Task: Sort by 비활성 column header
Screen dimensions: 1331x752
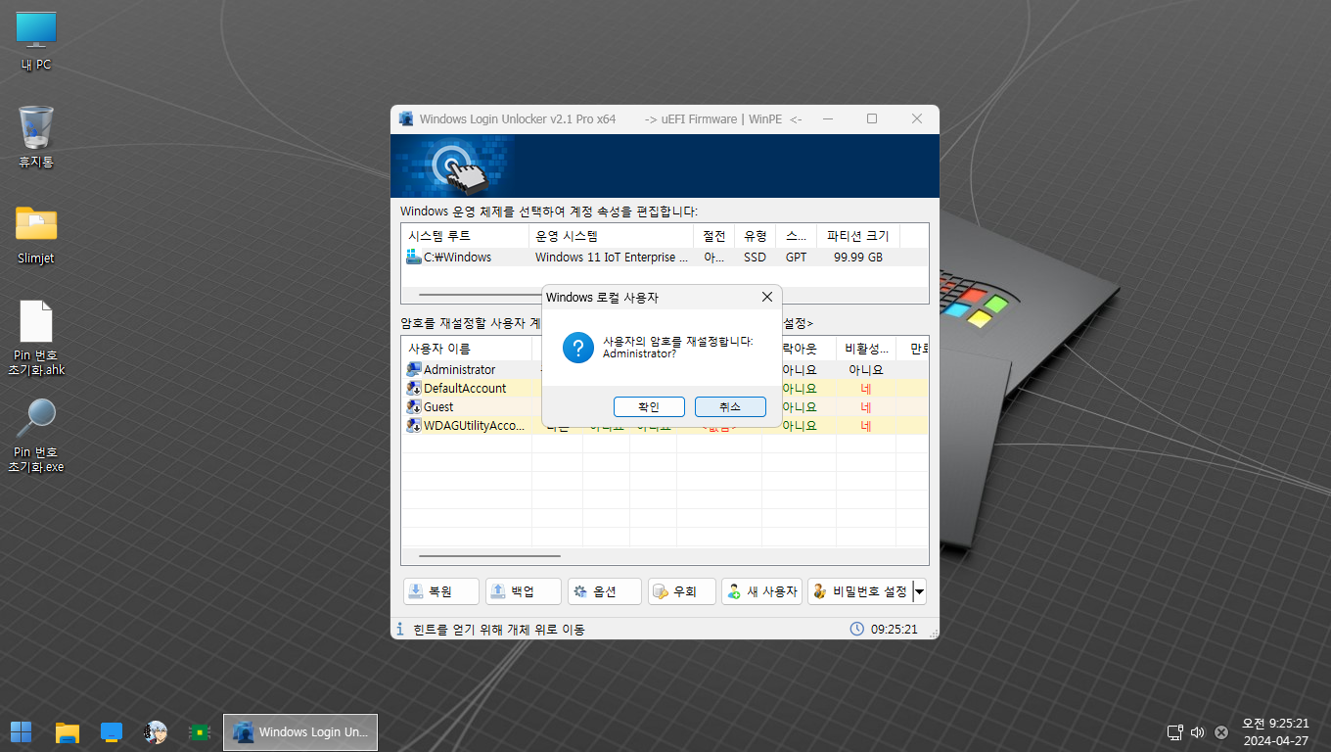Action: pyautogui.click(x=866, y=349)
